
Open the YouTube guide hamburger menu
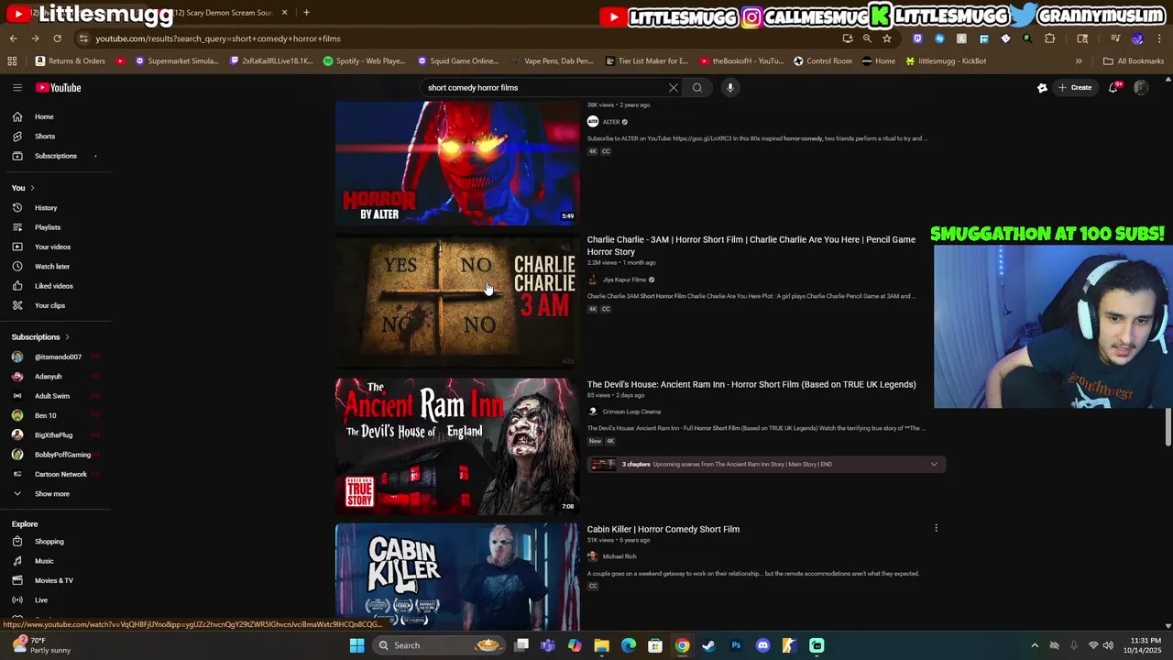pyautogui.click(x=16, y=88)
